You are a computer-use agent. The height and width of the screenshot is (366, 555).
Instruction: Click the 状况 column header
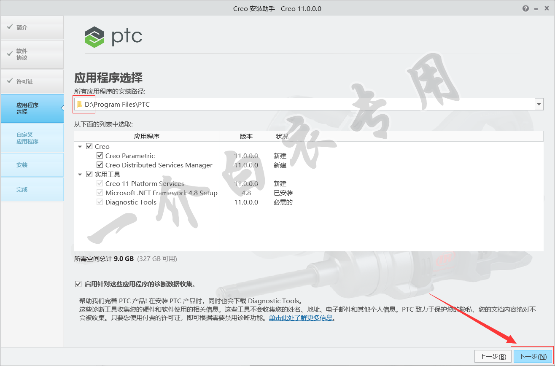coord(327,136)
